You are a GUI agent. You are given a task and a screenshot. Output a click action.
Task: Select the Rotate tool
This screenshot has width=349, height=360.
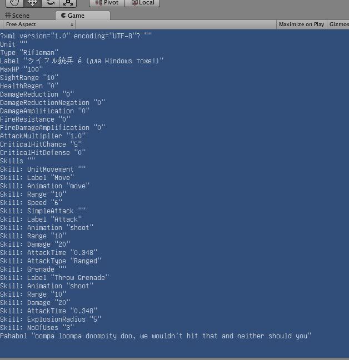point(50,3)
